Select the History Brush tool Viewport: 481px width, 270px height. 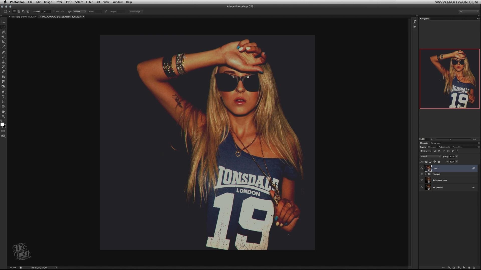coord(3,67)
